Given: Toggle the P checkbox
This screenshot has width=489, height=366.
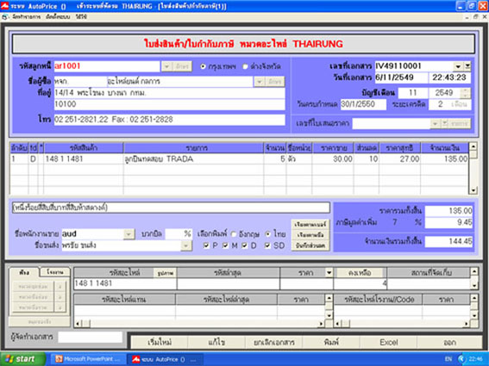Looking at the screenshot, I should click(x=206, y=245).
